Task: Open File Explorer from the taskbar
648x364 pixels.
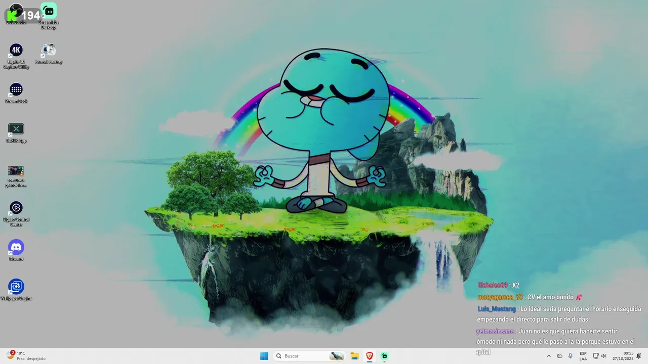Action: pyautogui.click(x=354, y=356)
